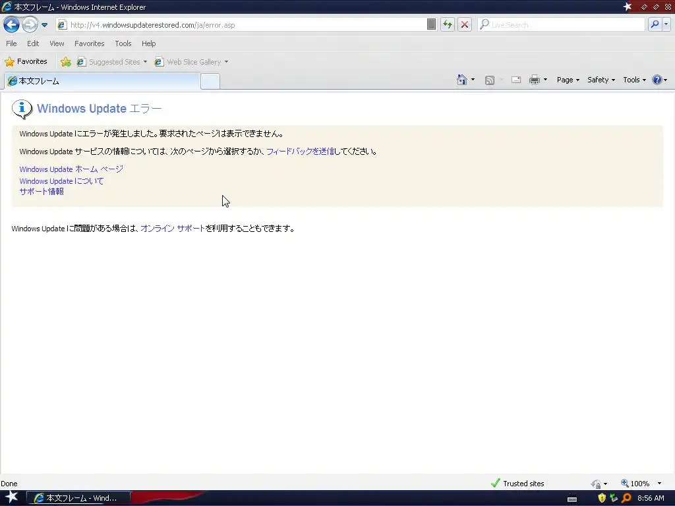Click the サポート情報 link
Viewport: 675px width, 506px height.
[42, 192]
